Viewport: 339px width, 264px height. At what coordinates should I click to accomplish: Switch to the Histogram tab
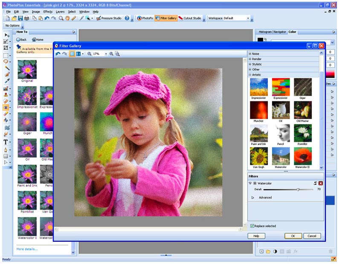click(264, 32)
